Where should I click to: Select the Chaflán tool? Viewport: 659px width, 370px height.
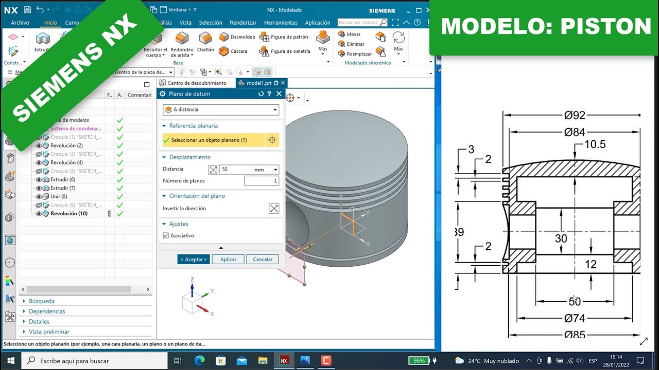pos(205,42)
